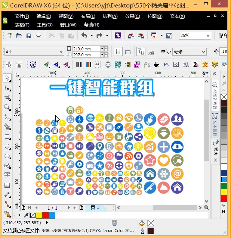Click the Save disk icon
This screenshot has width=231, height=238.
28,36
